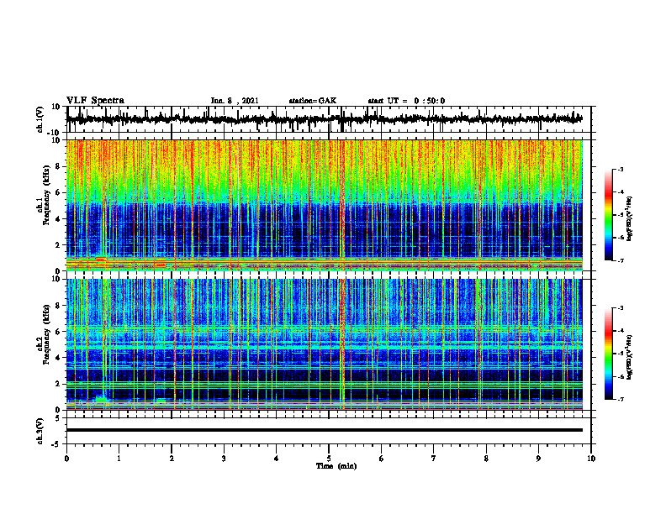Click the "6" kHz tick of ch.2 spectrogram
Viewport: 666px width, 514px height.
pyautogui.click(x=58, y=332)
